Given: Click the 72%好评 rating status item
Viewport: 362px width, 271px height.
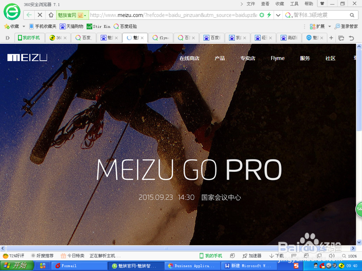Looking at the screenshot, I should click(x=13, y=256).
